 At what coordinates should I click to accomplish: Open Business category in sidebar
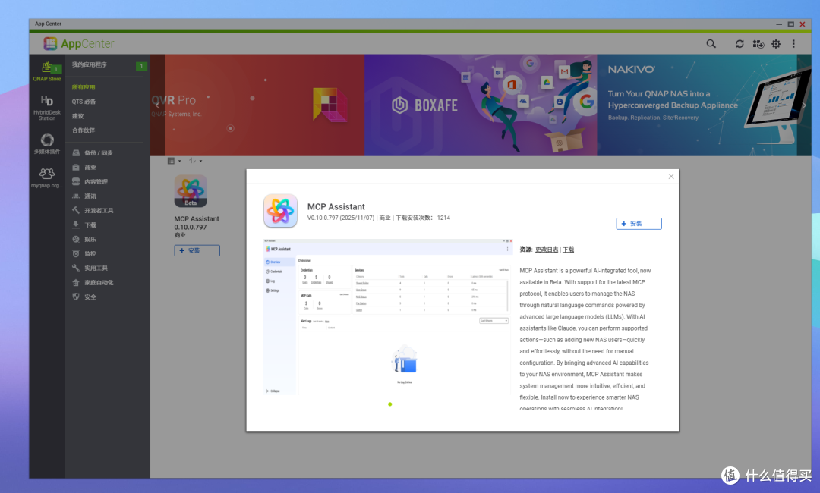pyautogui.click(x=84, y=168)
